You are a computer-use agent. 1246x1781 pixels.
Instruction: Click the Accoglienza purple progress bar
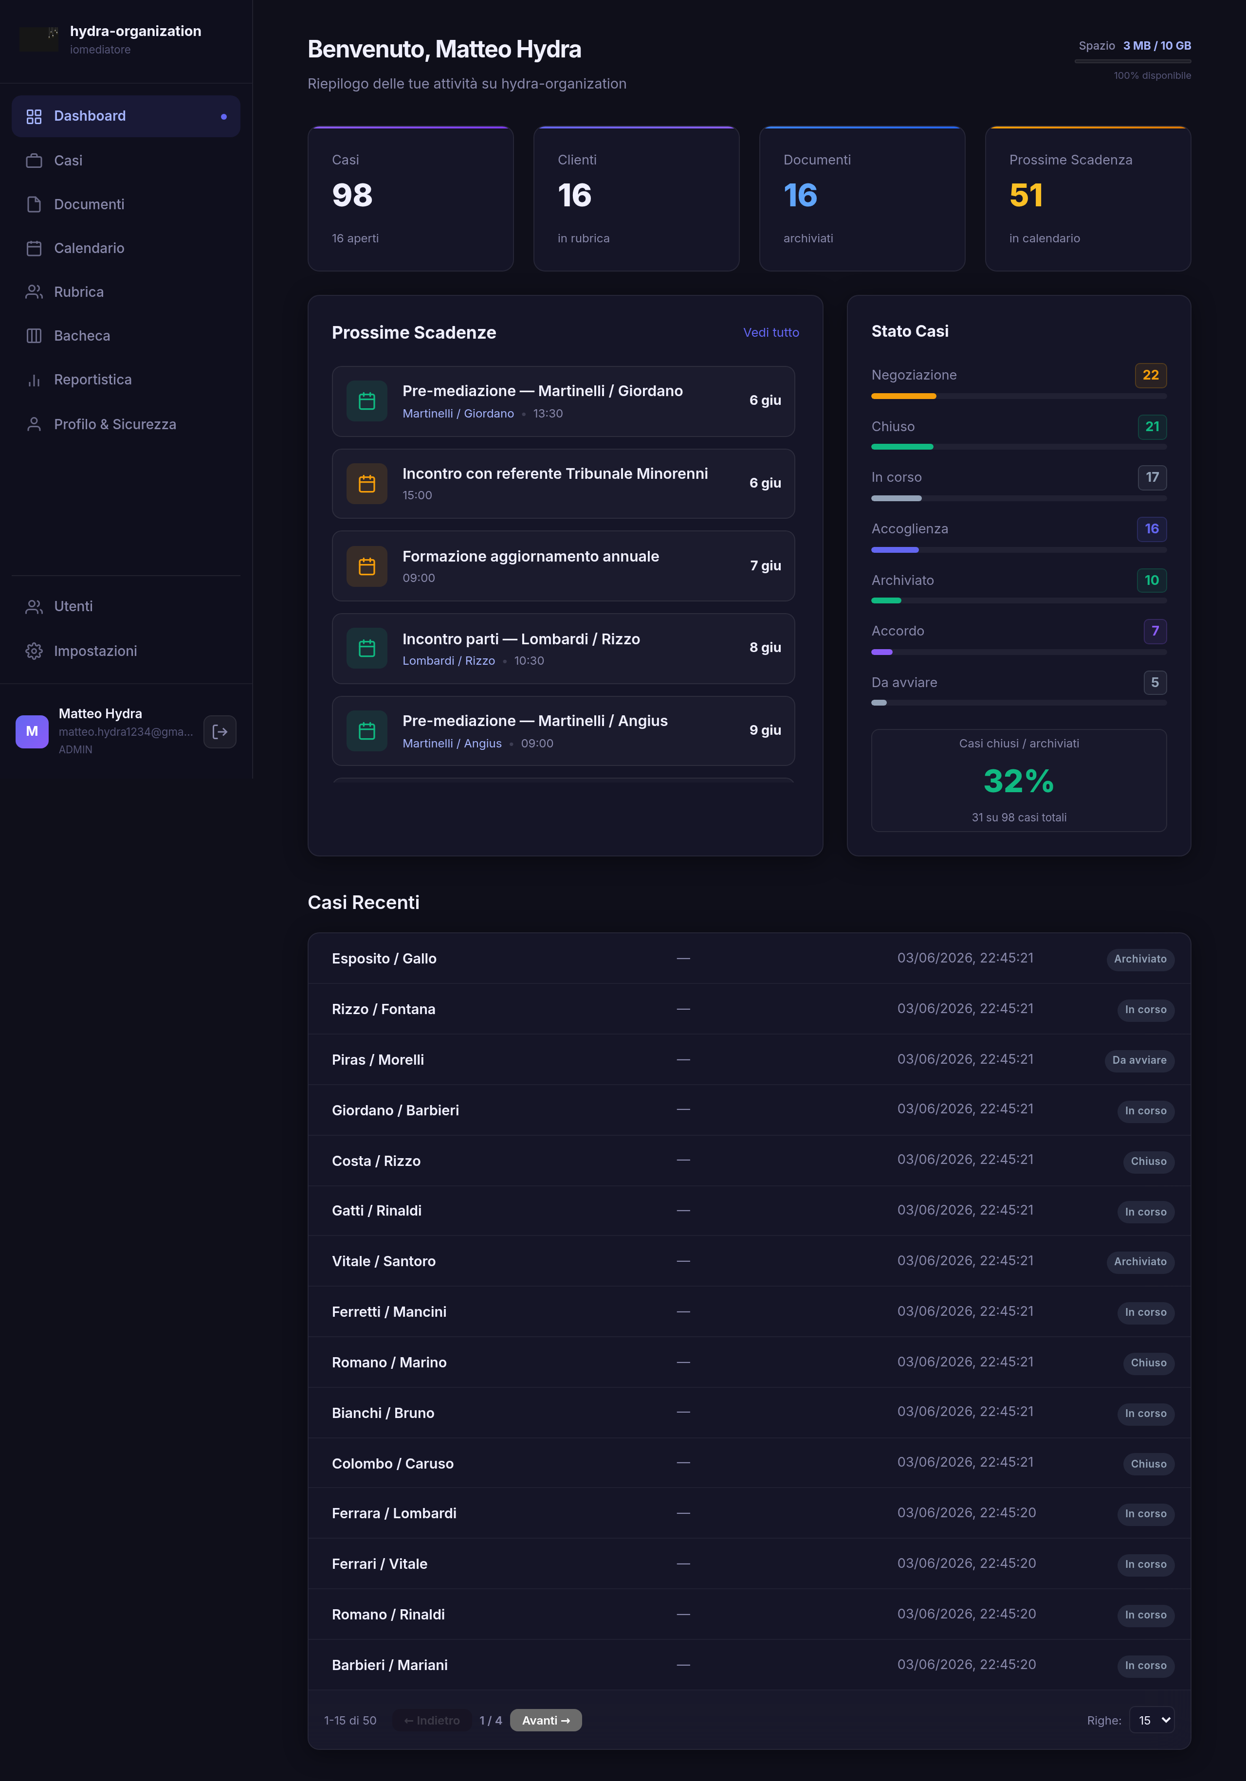coord(1019,549)
